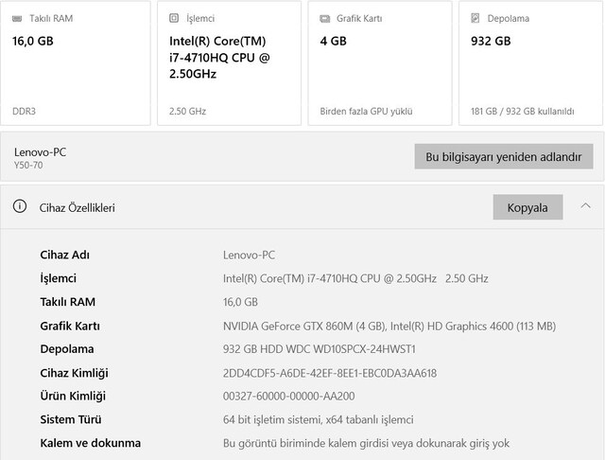Click the NVIDIA GeForce GTX 860M value
The height and width of the screenshot is (460, 605).
[389, 327]
